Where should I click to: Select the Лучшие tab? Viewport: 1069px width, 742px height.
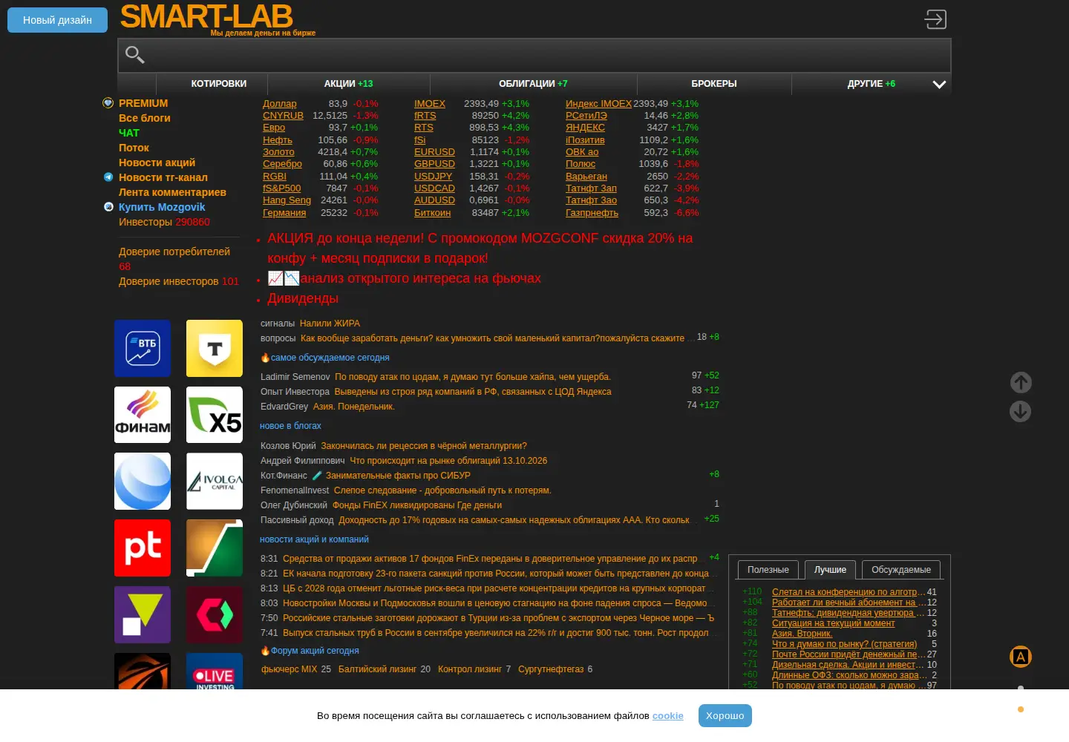point(830,570)
